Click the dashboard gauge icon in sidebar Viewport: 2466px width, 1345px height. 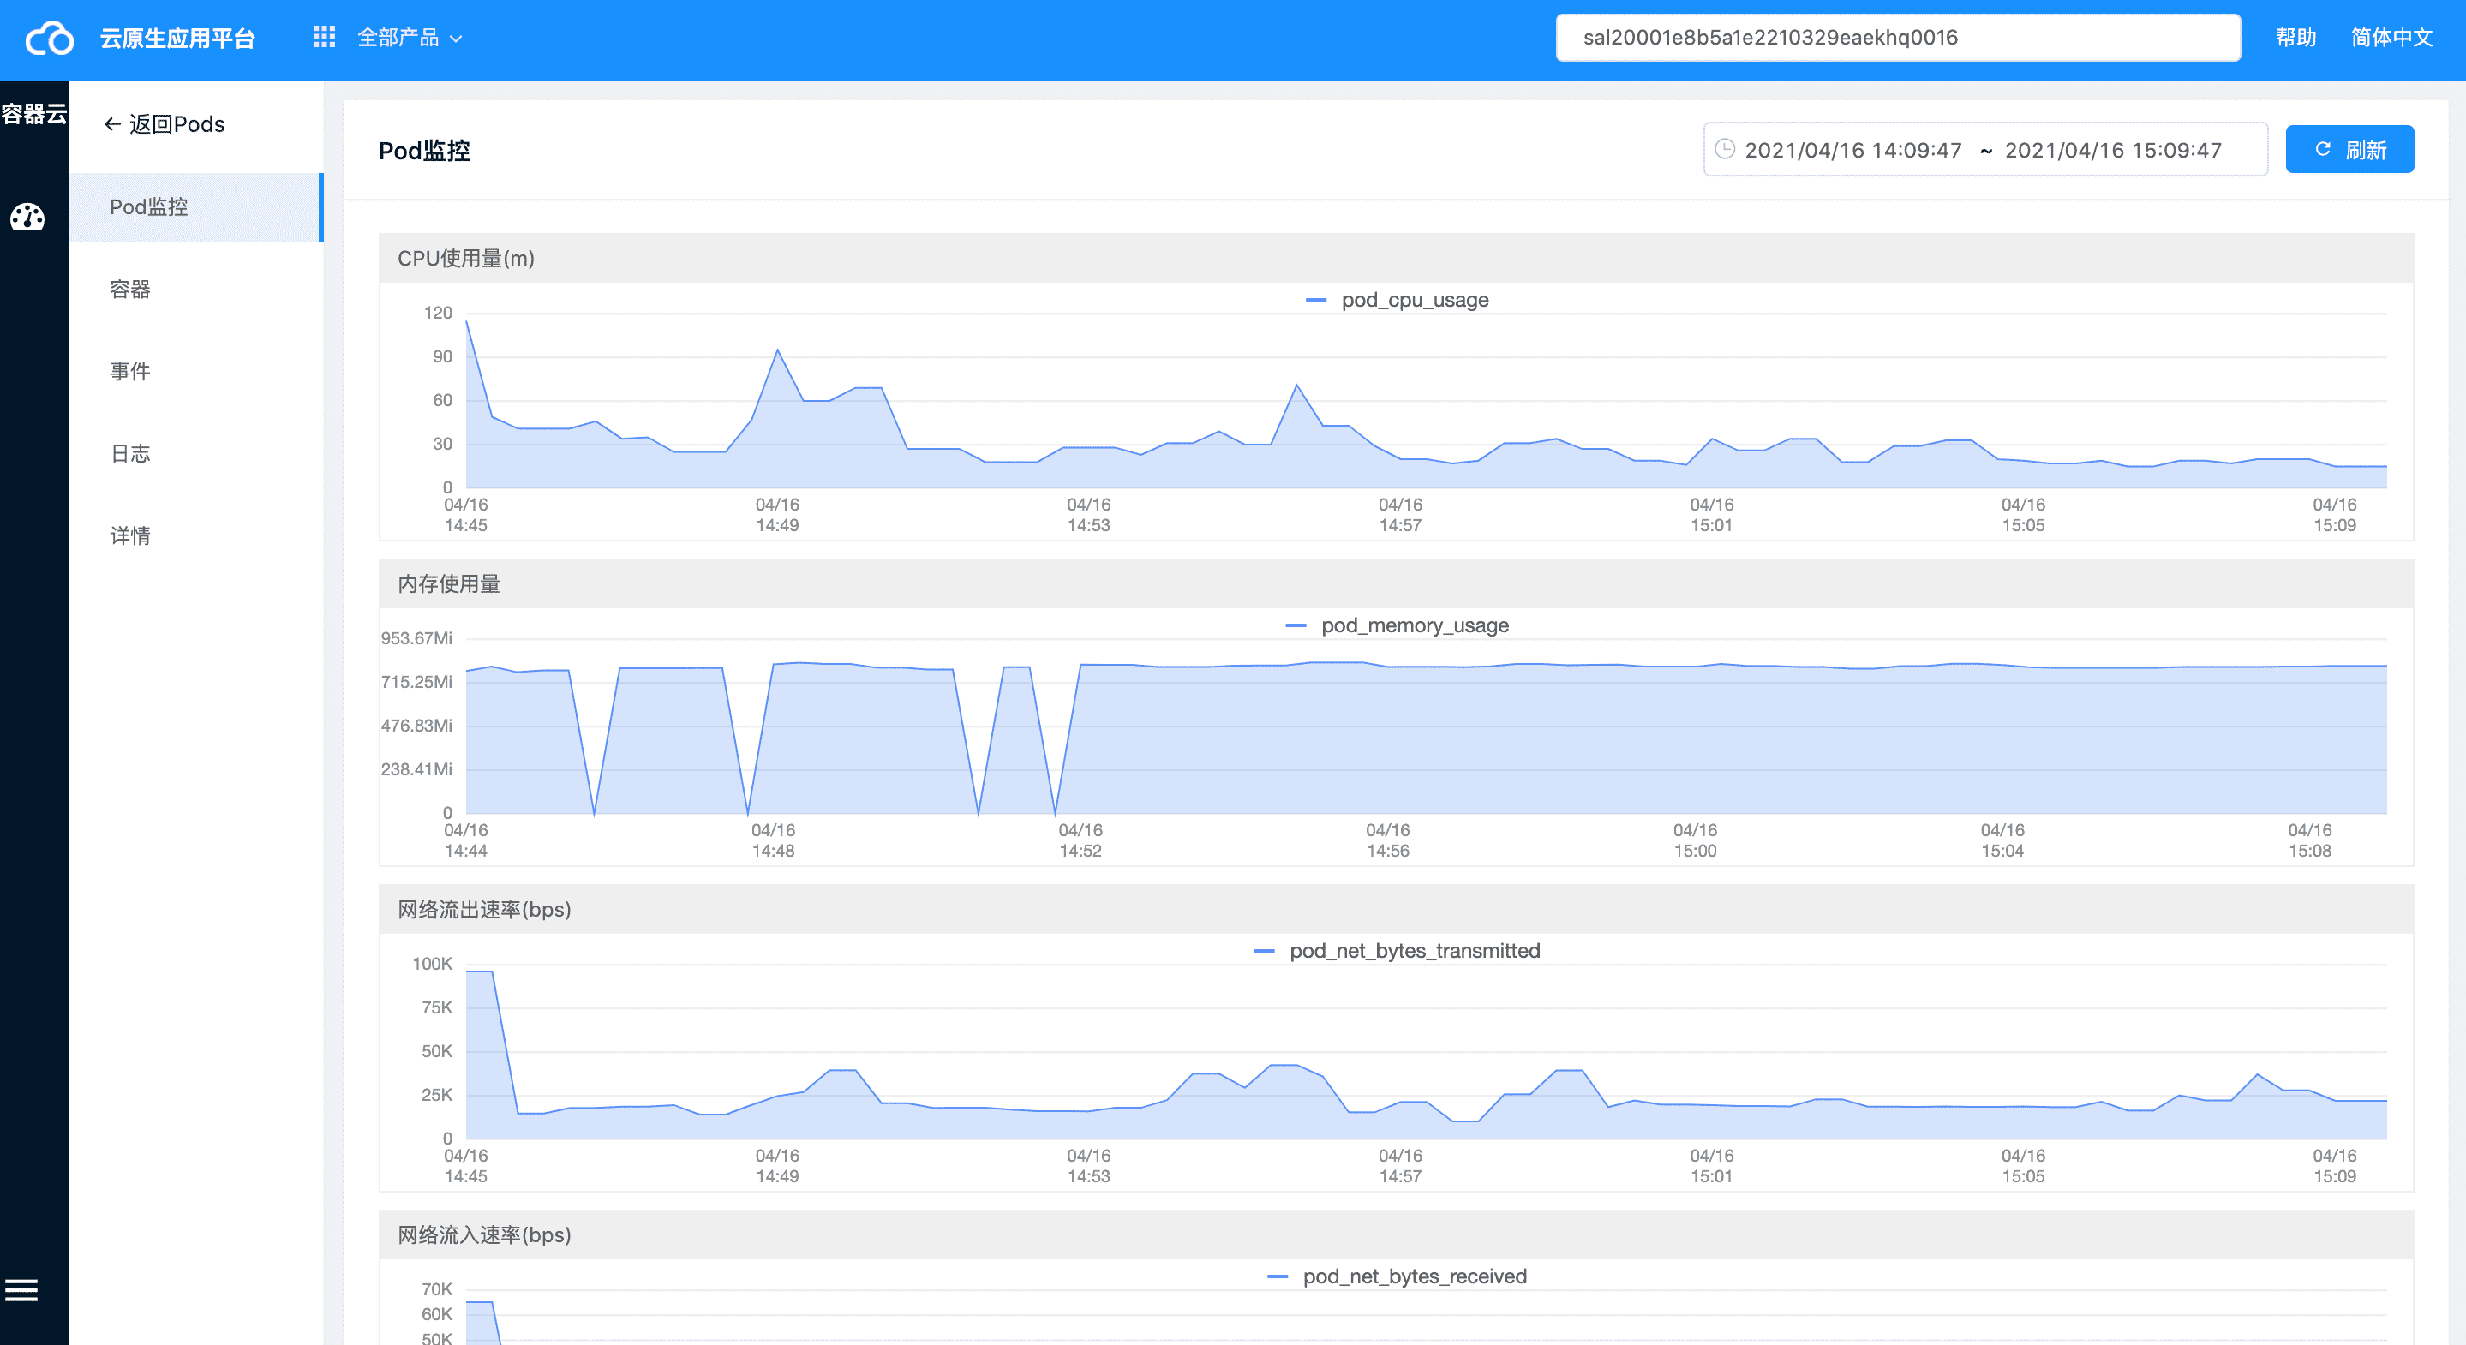point(27,218)
